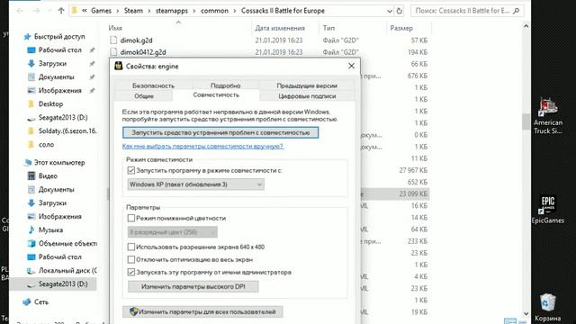The image size is (576, 324).
Task: Enable 640 x 480 screen resolution checkbox
Action: click(x=131, y=247)
